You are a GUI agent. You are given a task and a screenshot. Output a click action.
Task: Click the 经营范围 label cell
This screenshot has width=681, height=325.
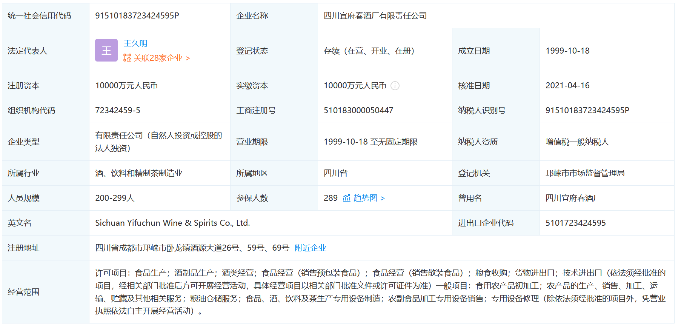tap(46, 292)
